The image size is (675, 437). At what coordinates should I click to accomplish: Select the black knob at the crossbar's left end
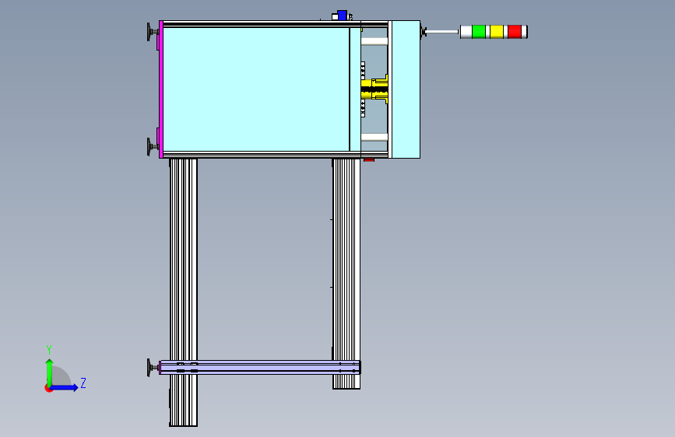point(152,368)
